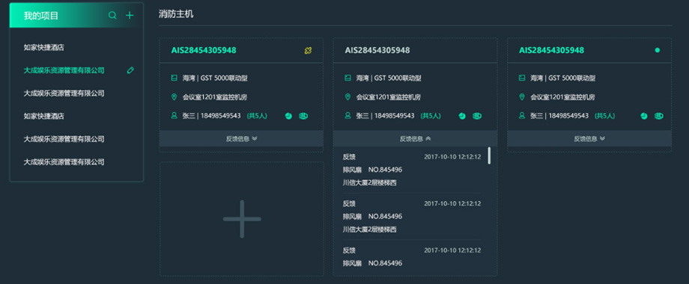
Task: Select the first 如家快捷酒店 project
Action: pyautogui.click(x=44, y=47)
